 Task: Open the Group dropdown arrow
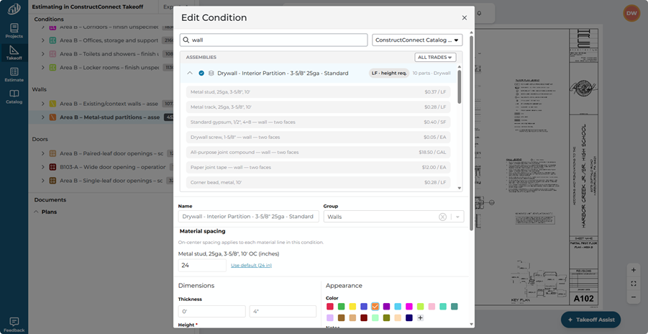(x=457, y=217)
